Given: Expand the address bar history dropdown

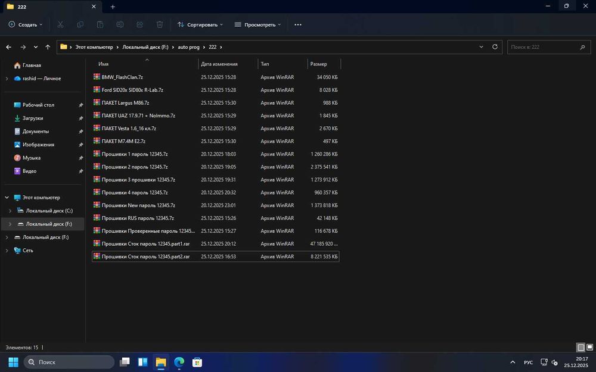Looking at the screenshot, I should [481, 46].
